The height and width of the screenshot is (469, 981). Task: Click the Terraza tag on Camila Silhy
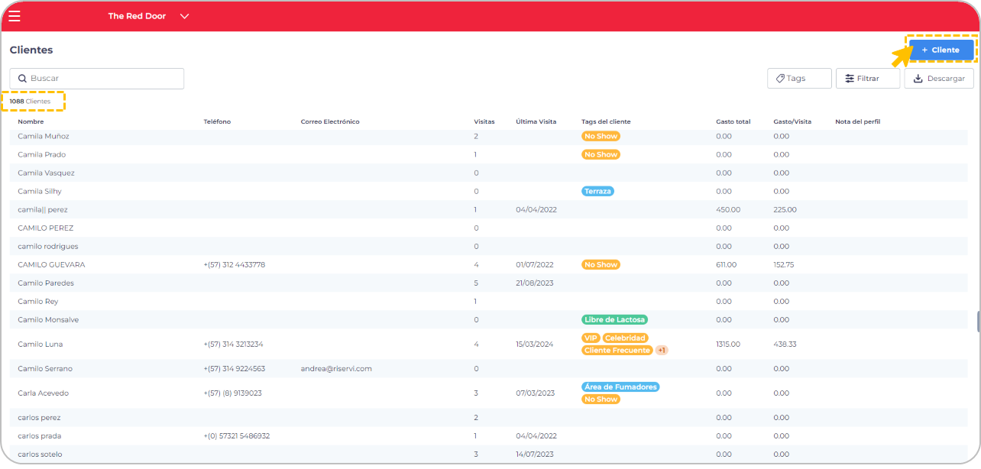[597, 191]
